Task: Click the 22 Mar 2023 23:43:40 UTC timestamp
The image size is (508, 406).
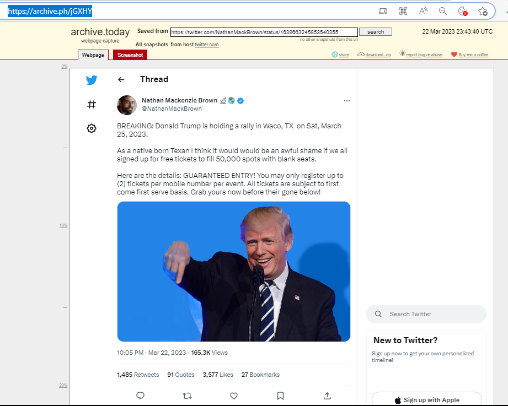Action: point(457,32)
